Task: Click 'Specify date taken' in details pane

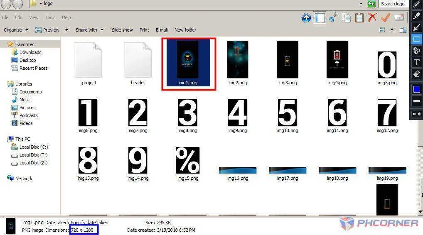Action: (89, 223)
